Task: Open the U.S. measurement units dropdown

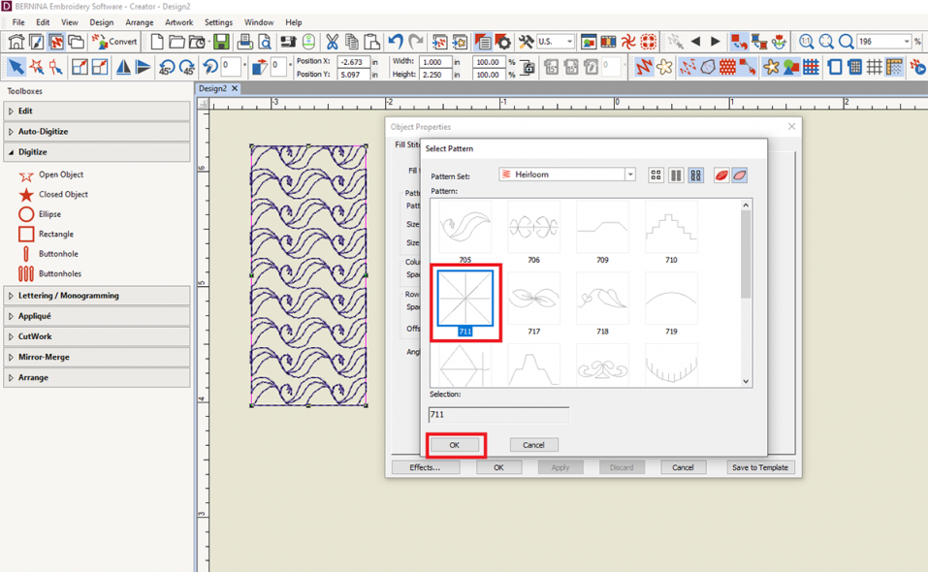Action: [570, 43]
